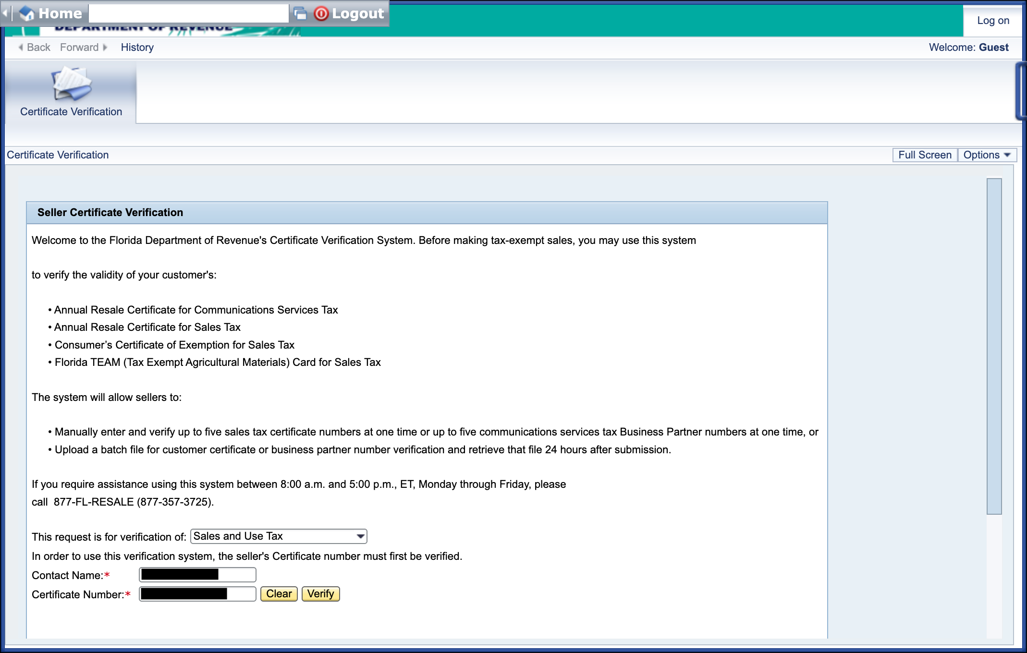
Task: Click the 'Upload a batch file' bullet text
Action: [363, 449]
